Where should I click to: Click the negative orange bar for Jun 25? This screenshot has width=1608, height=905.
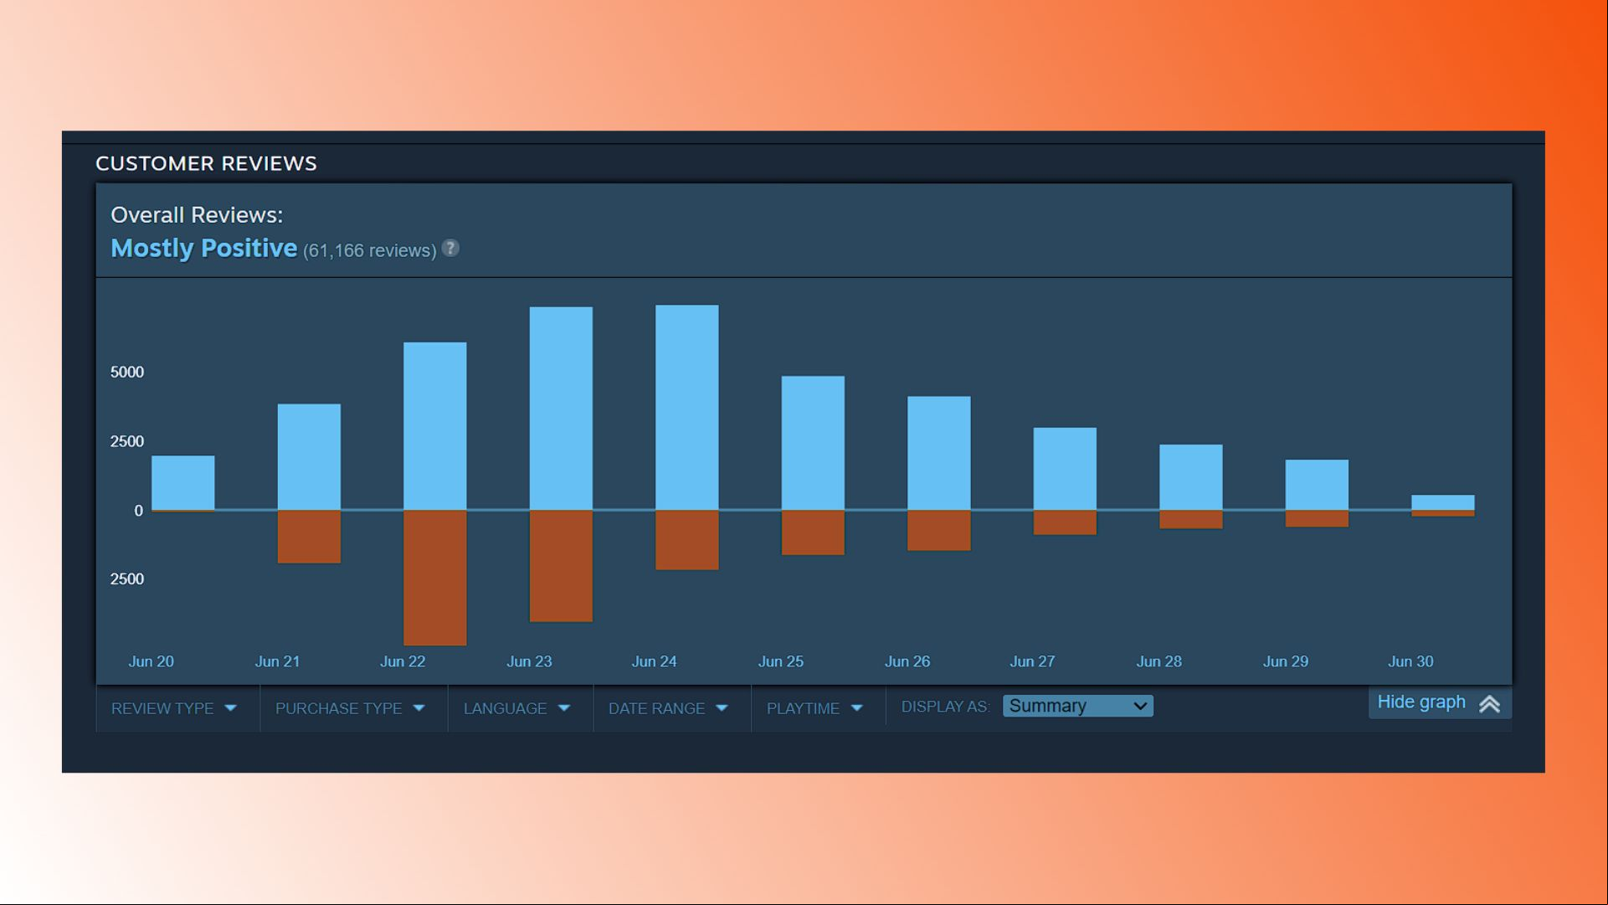813,532
